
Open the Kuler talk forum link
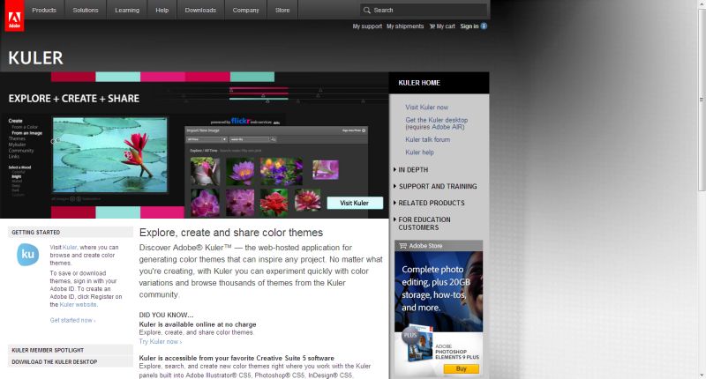(x=427, y=139)
